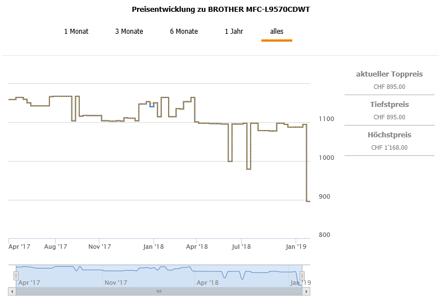Click the scrollbar left arrow
Viewport: 444px width, 300px height.
point(12,291)
